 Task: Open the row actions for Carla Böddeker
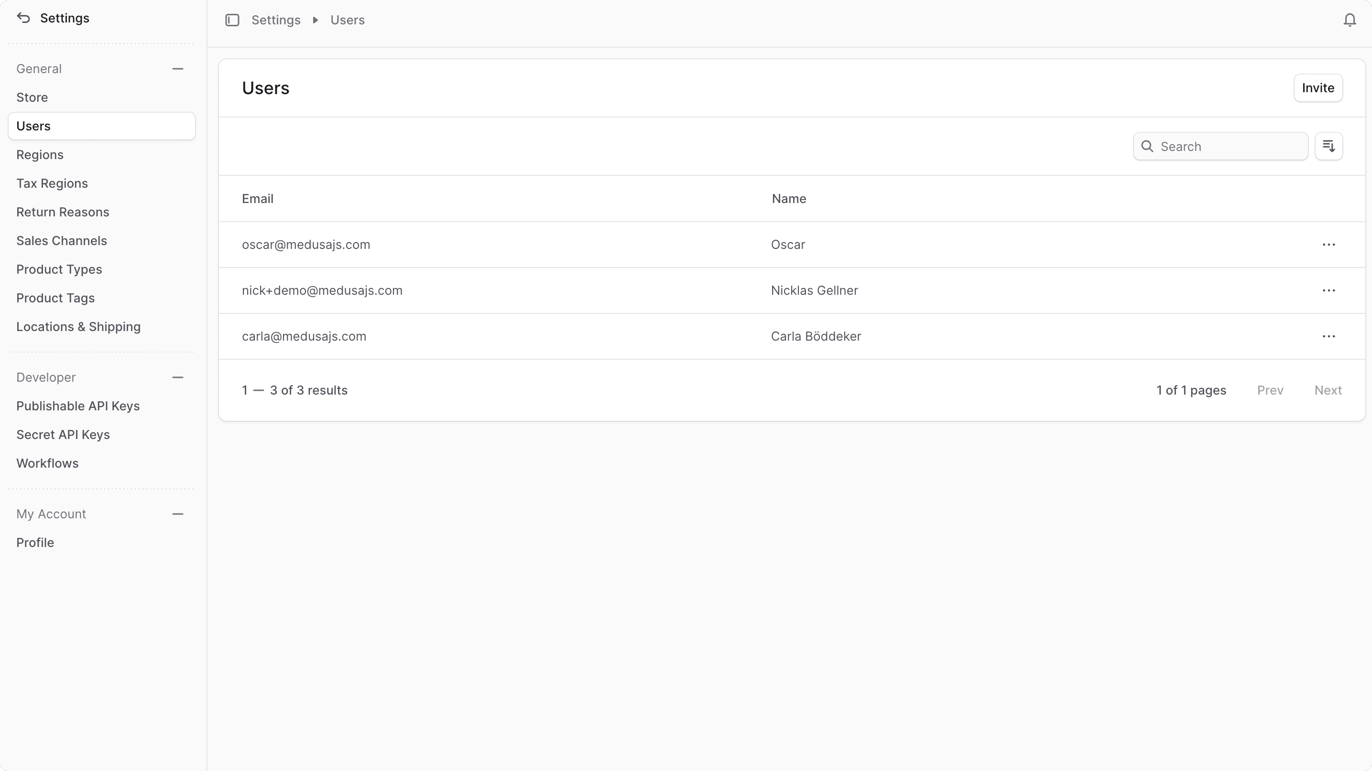point(1329,336)
